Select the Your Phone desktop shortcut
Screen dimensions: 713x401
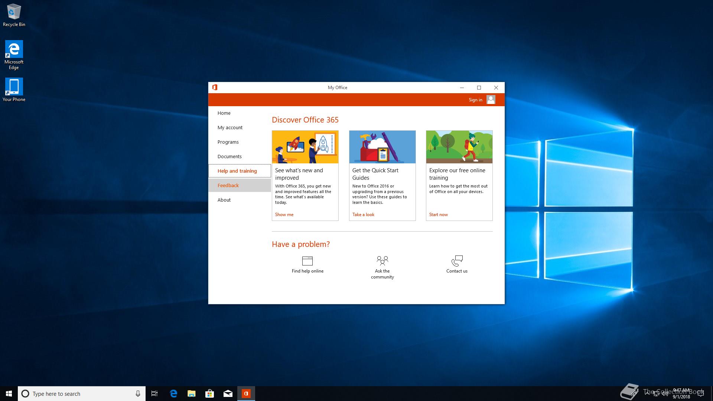pyautogui.click(x=14, y=90)
